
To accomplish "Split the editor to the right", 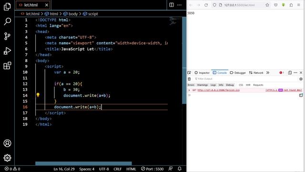I will point(172,5).
